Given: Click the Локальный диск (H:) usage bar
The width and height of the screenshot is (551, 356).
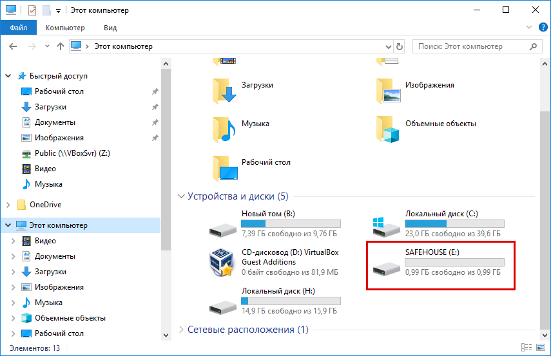Looking at the screenshot, I should (x=291, y=301).
